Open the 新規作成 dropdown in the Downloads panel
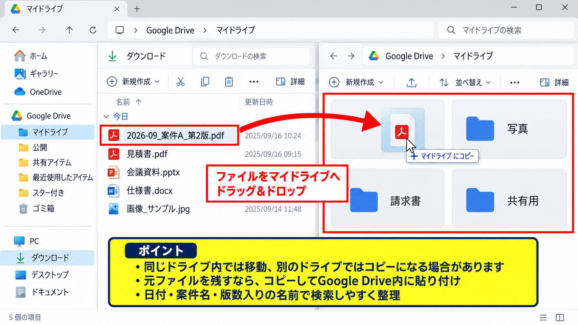The height and width of the screenshot is (325, 578). 133,82
